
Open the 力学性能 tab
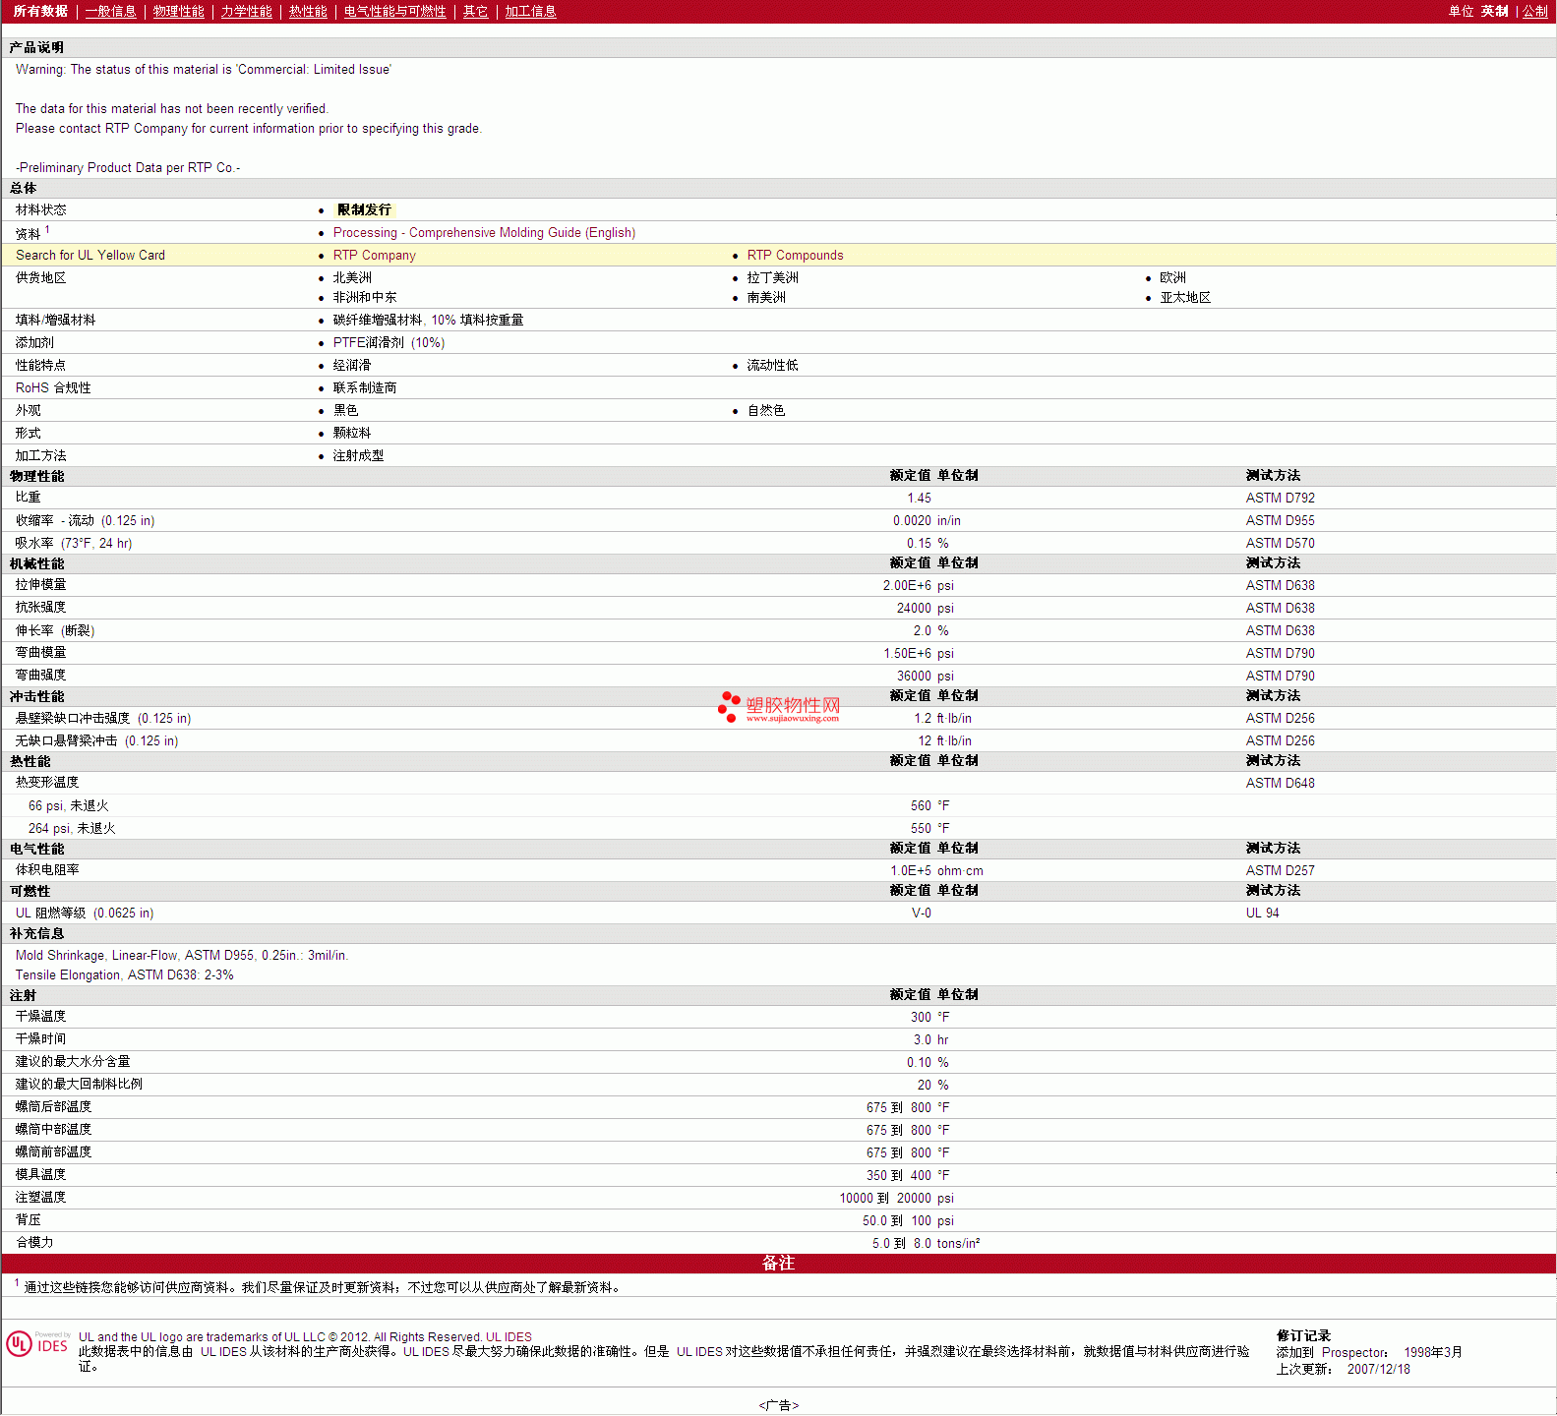(x=246, y=12)
